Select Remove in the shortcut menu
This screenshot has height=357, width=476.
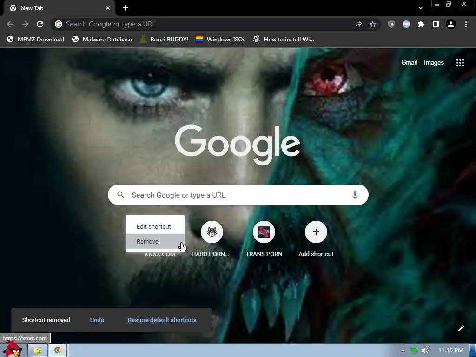tap(155, 241)
